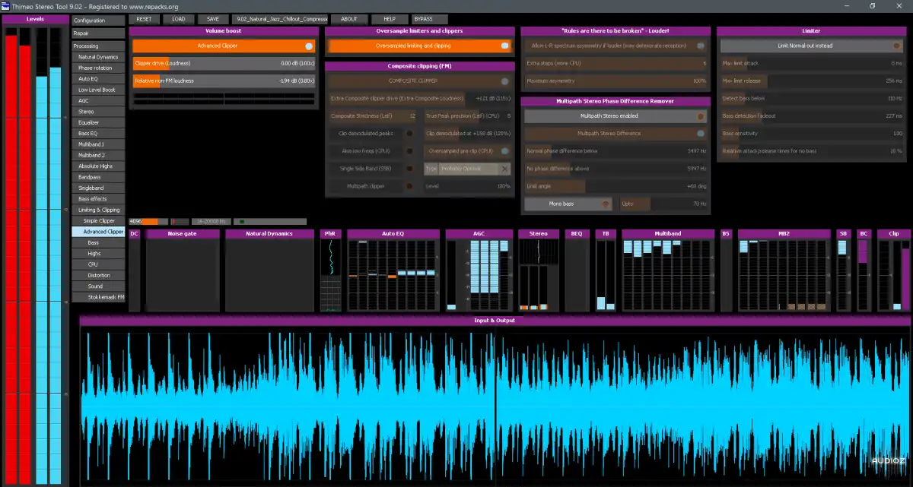Click the Input & Output waveform display
This screenshot has height=487, width=913.
pos(495,406)
